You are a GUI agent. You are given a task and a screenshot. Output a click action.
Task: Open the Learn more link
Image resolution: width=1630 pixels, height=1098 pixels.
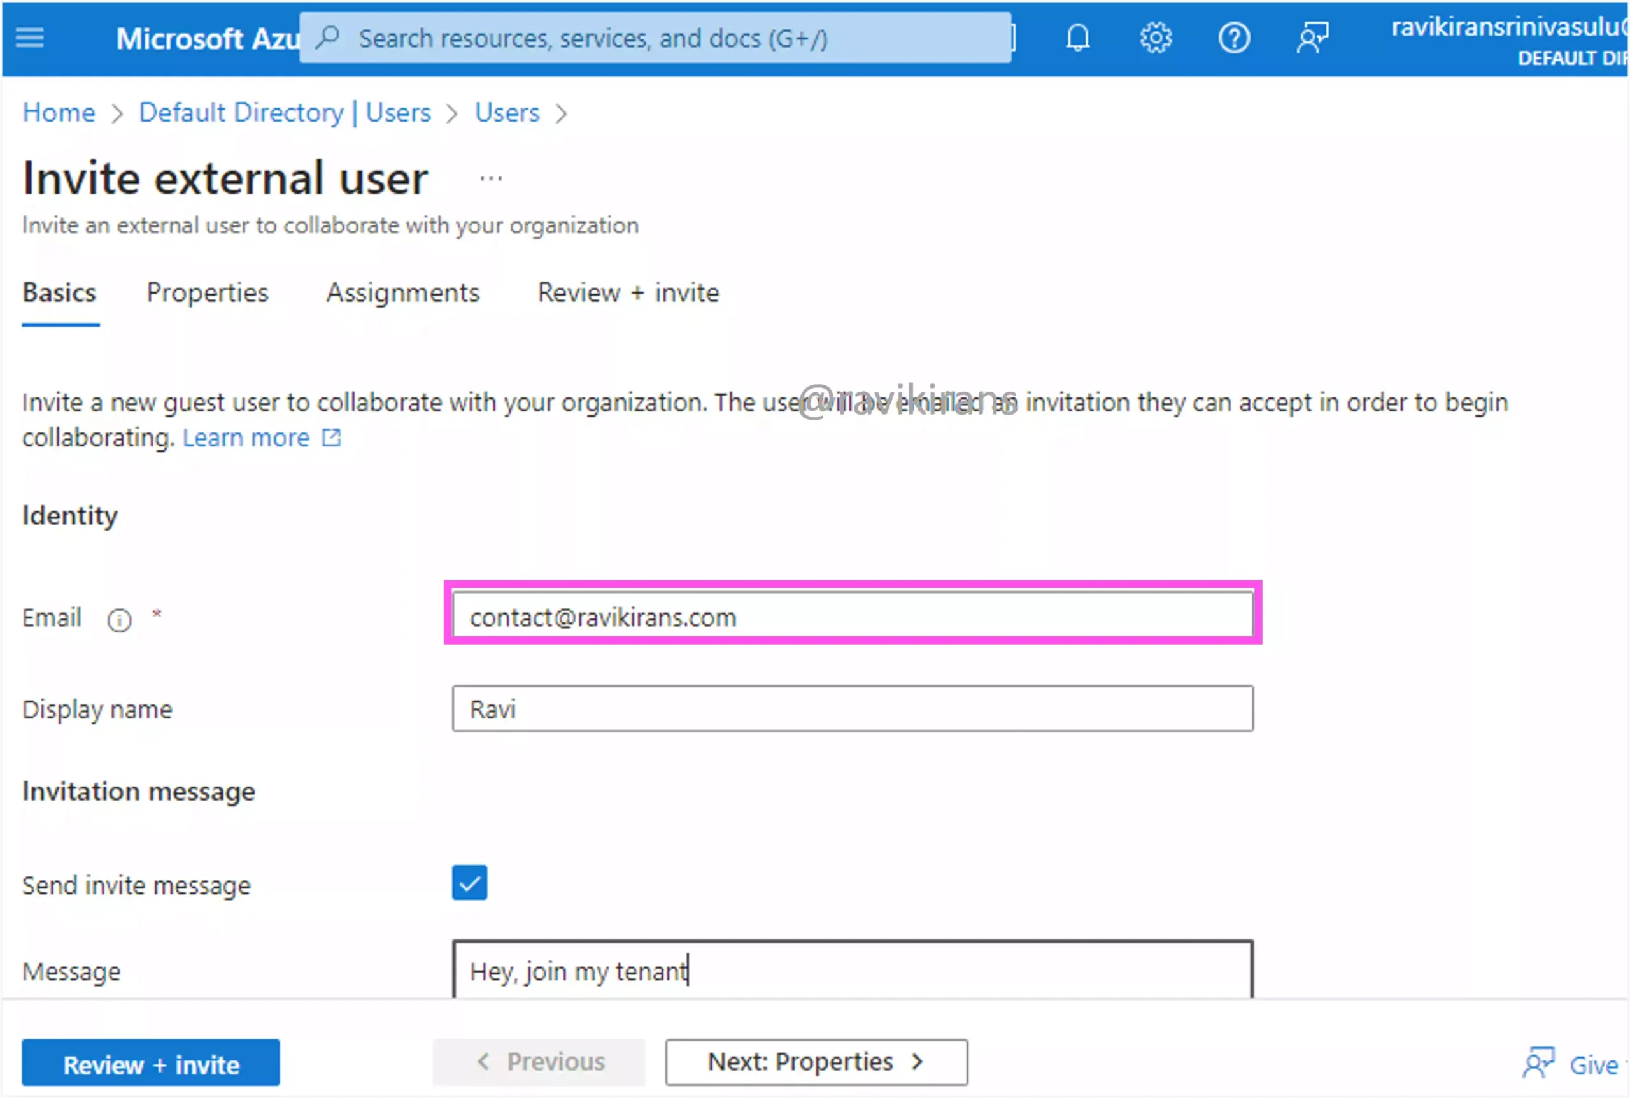(246, 438)
